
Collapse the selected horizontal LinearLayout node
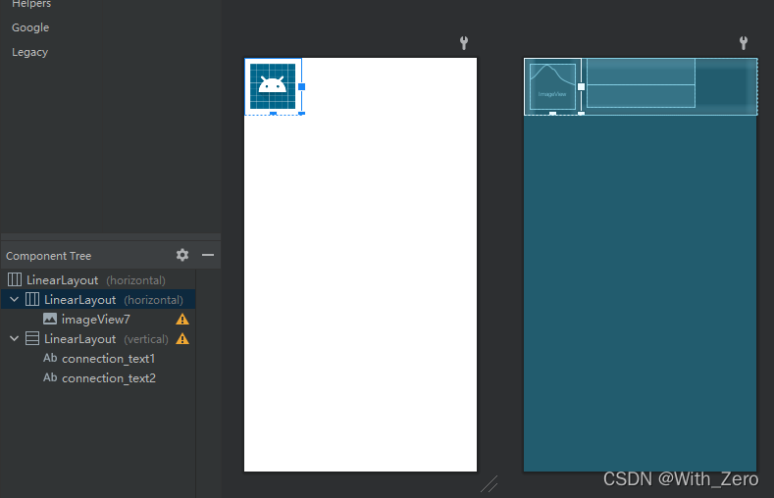coord(15,299)
